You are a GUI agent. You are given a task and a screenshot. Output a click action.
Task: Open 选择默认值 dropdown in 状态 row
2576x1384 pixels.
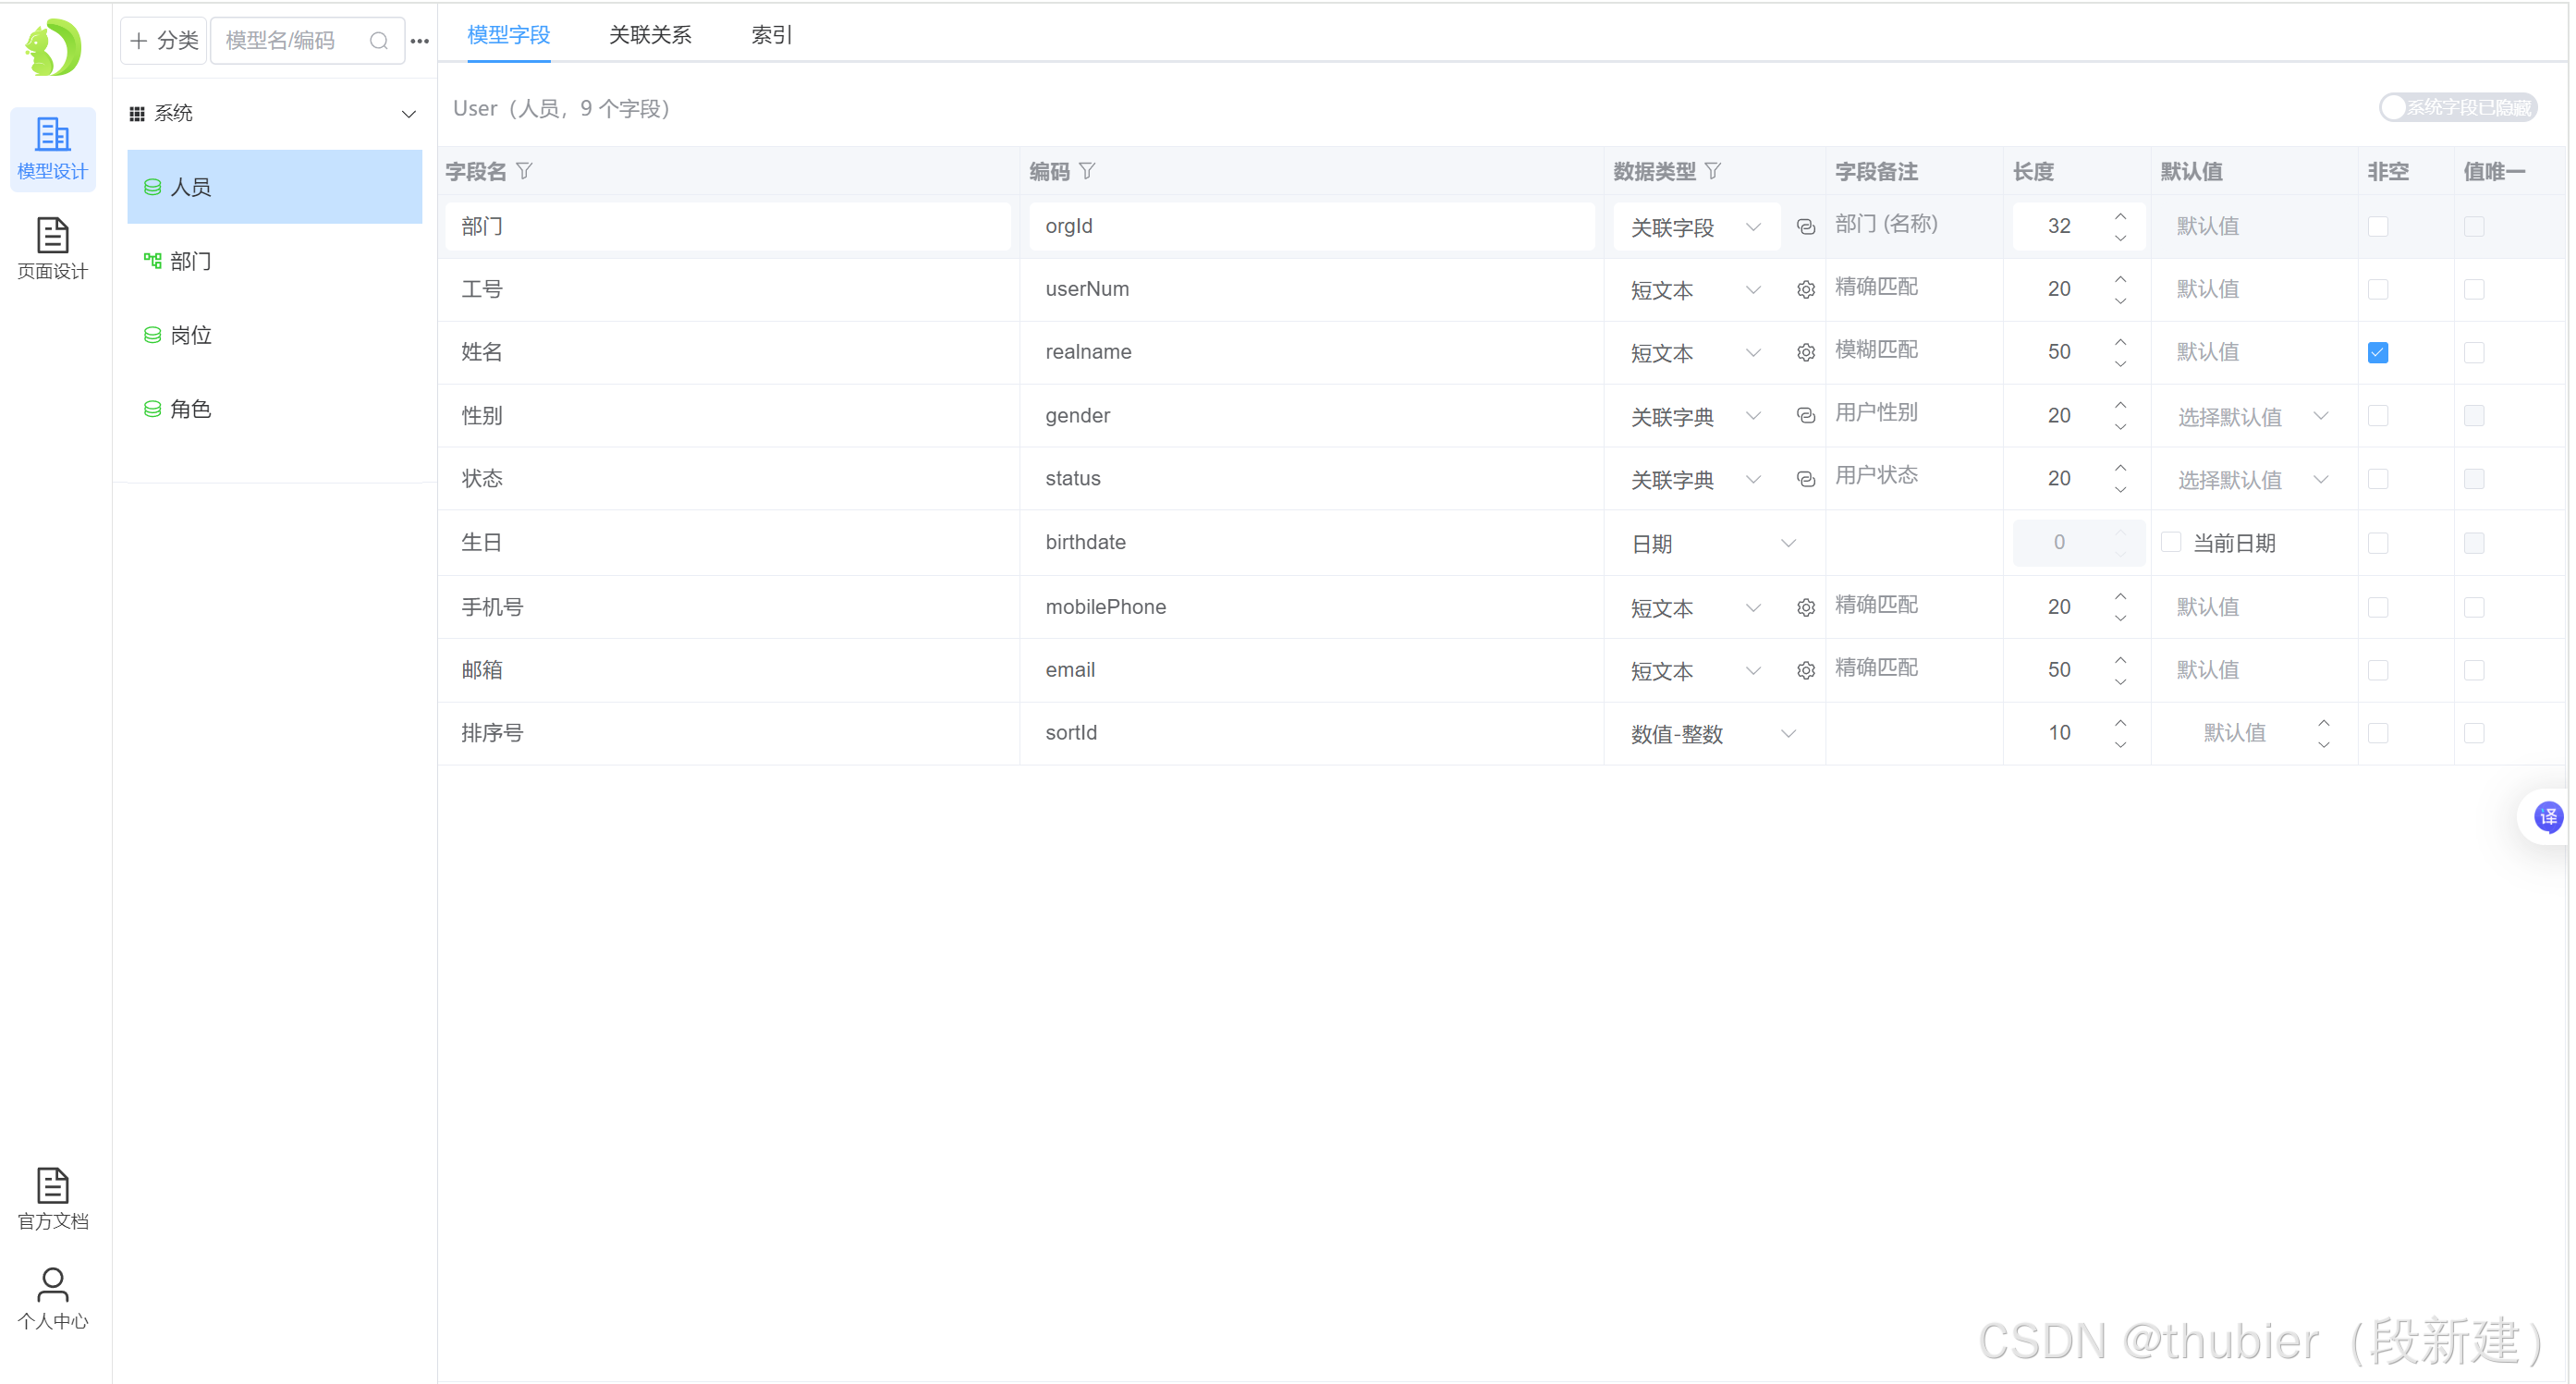coord(2252,480)
